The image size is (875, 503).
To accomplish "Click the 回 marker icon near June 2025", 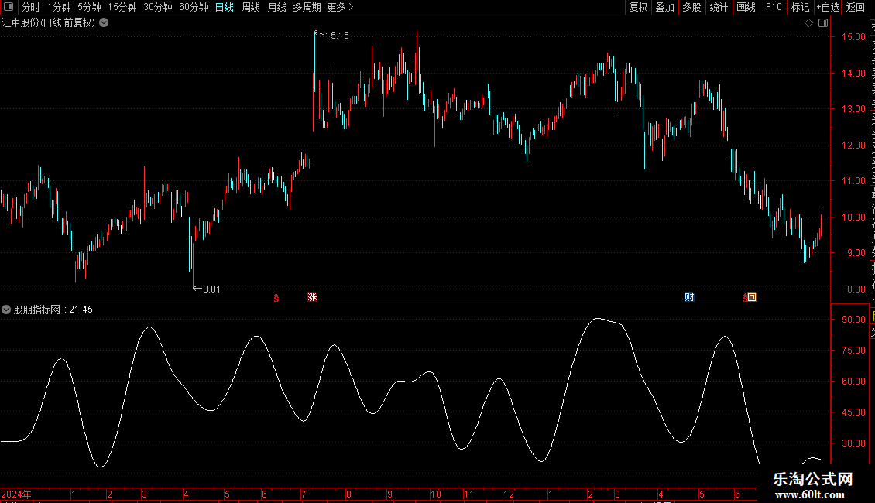I will click(x=752, y=297).
